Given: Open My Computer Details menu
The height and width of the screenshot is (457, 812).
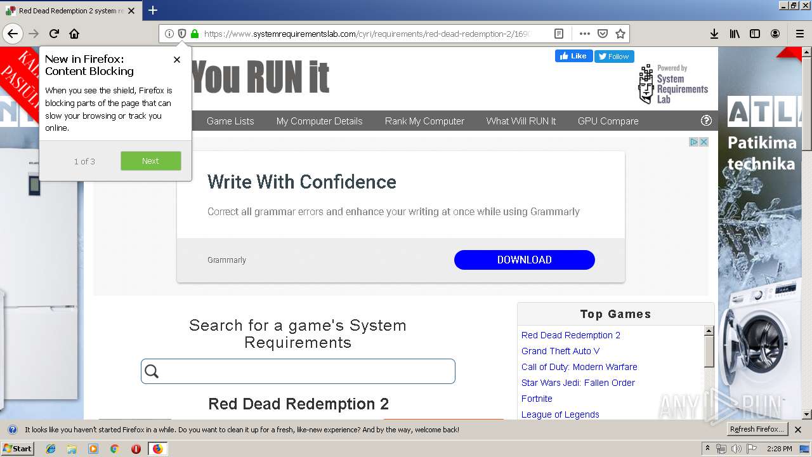Looking at the screenshot, I should pyautogui.click(x=319, y=121).
